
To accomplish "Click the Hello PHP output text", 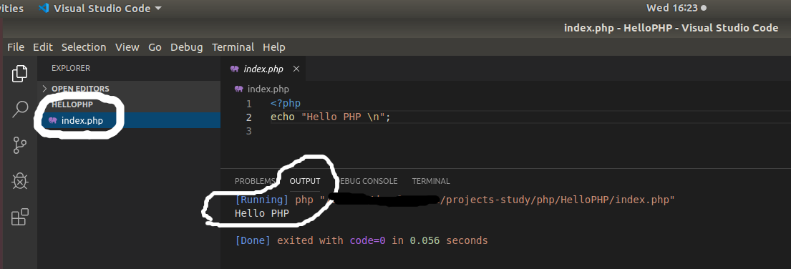I will (x=262, y=214).
